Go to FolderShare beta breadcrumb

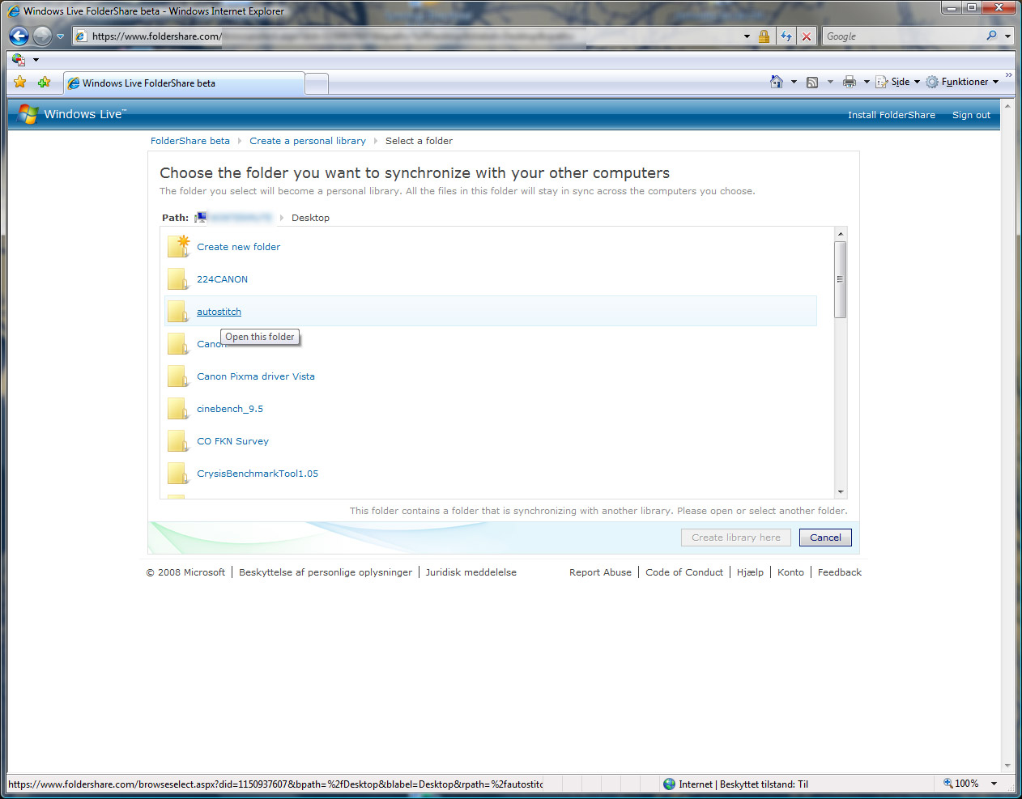(189, 141)
